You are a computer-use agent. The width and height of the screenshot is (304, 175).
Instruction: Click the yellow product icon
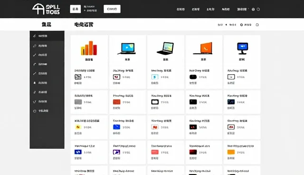[x=78, y=127]
